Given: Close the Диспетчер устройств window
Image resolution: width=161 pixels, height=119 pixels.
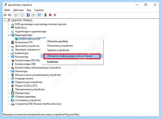Looking at the screenshot, I should pos(155,5).
